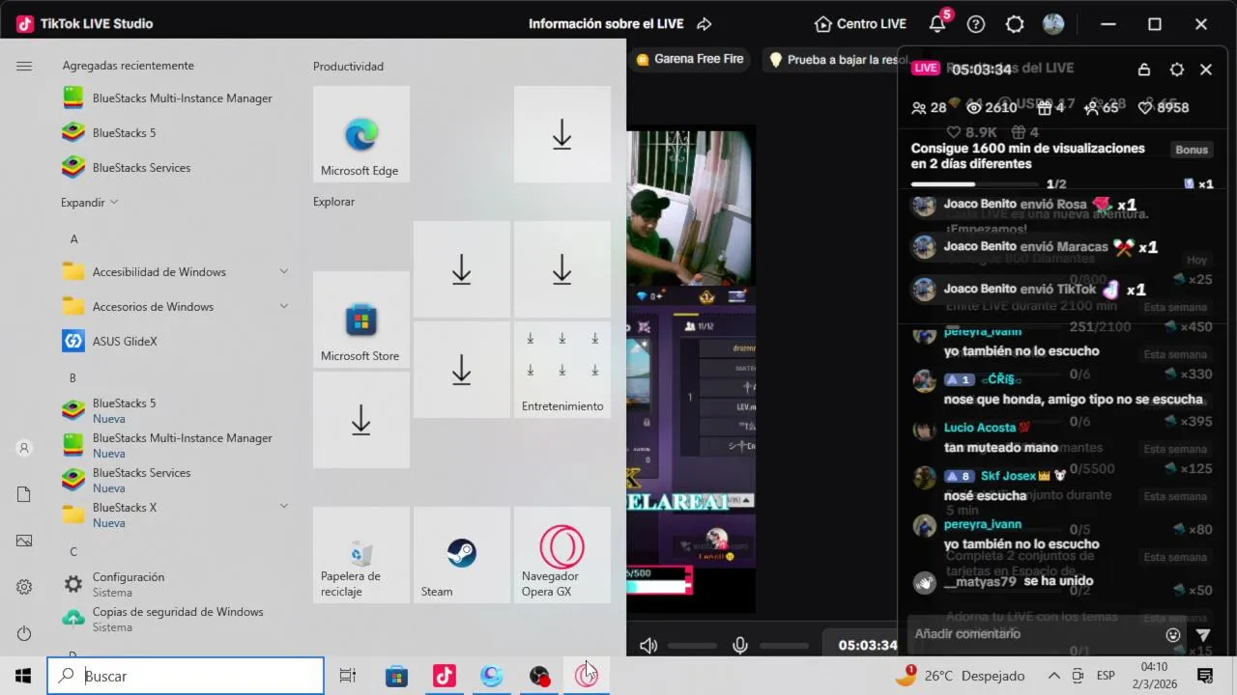Open the Navegador Opera GX tile
Image resolution: width=1237 pixels, height=695 pixels.
click(x=562, y=555)
